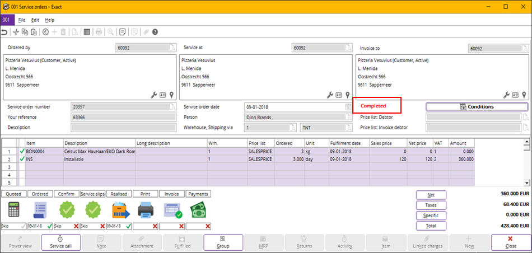The width and height of the screenshot is (532, 253).
Task: Click the Taxes button
Action: click(431, 205)
